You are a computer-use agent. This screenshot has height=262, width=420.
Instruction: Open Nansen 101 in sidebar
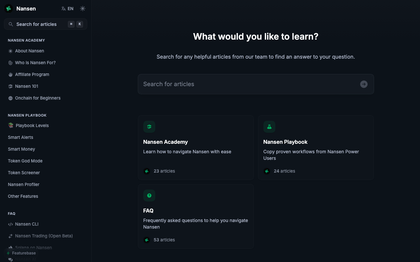pyautogui.click(x=27, y=86)
